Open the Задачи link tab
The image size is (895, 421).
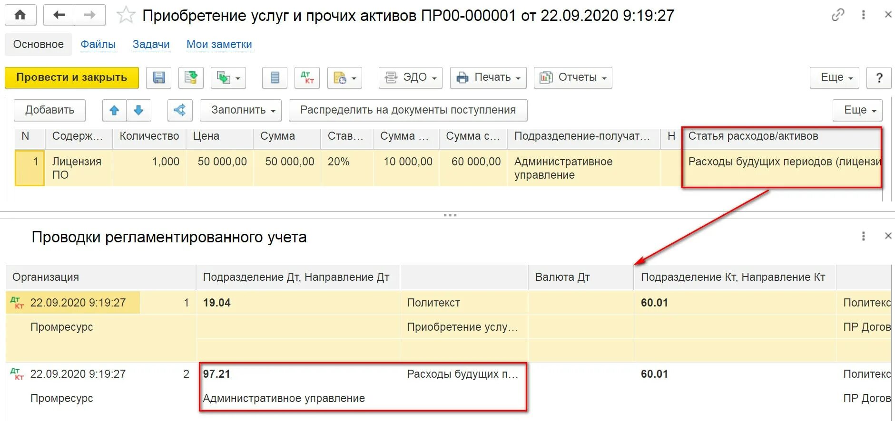point(151,44)
